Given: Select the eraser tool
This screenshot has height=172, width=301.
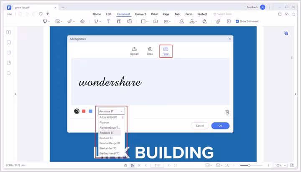Looking at the screenshot, I should coord(82,21).
